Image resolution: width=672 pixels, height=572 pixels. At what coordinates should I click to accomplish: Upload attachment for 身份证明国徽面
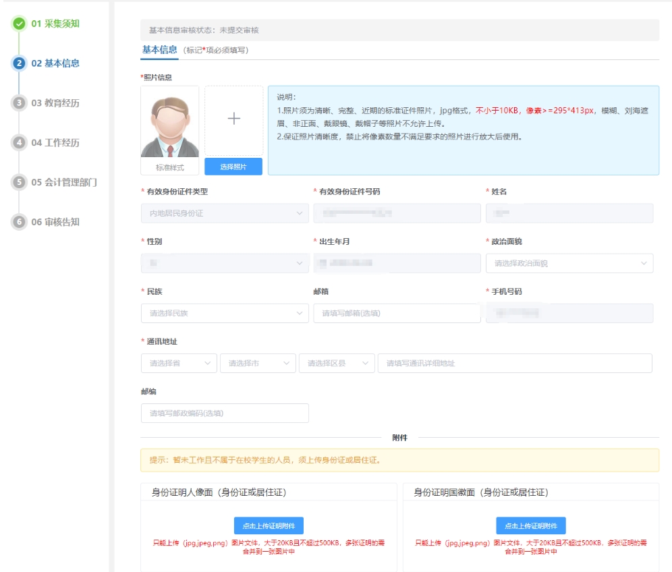[x=530, y=526]
